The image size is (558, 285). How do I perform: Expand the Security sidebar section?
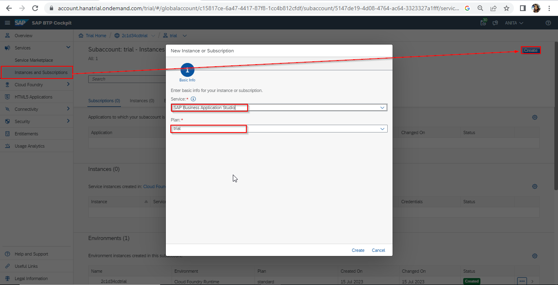[x=68, y=121]
